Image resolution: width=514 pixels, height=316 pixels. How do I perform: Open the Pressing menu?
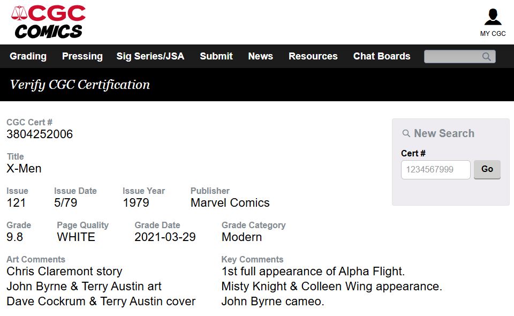(82, 56)
